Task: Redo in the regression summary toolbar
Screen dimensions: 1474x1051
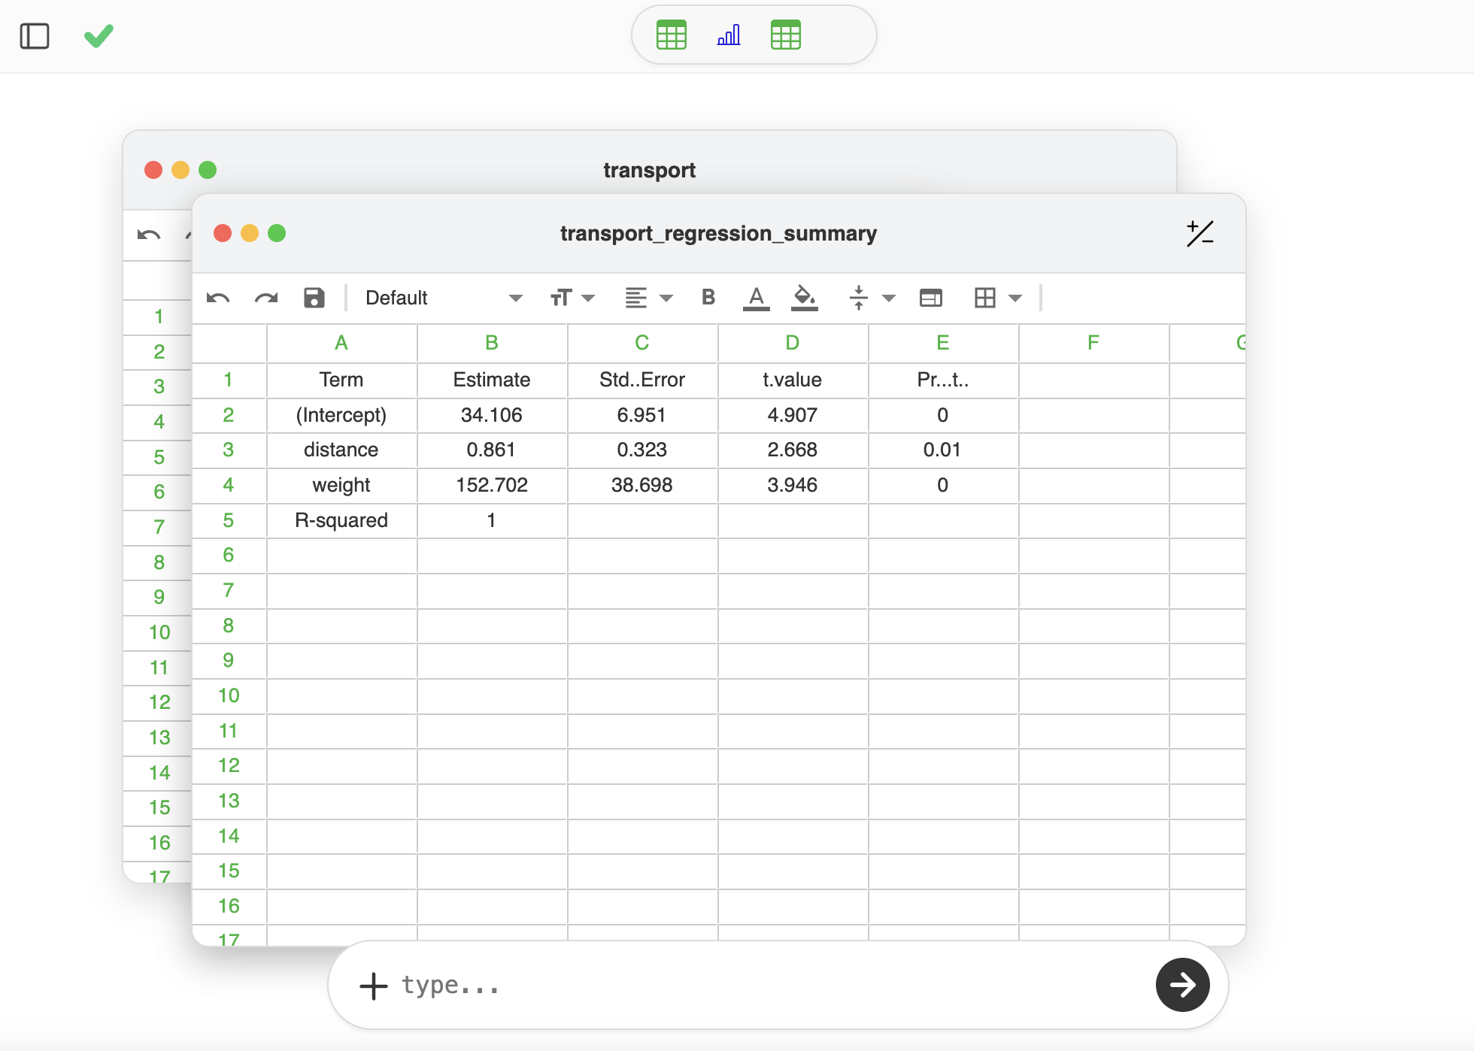Action: [x=266, y=298]
